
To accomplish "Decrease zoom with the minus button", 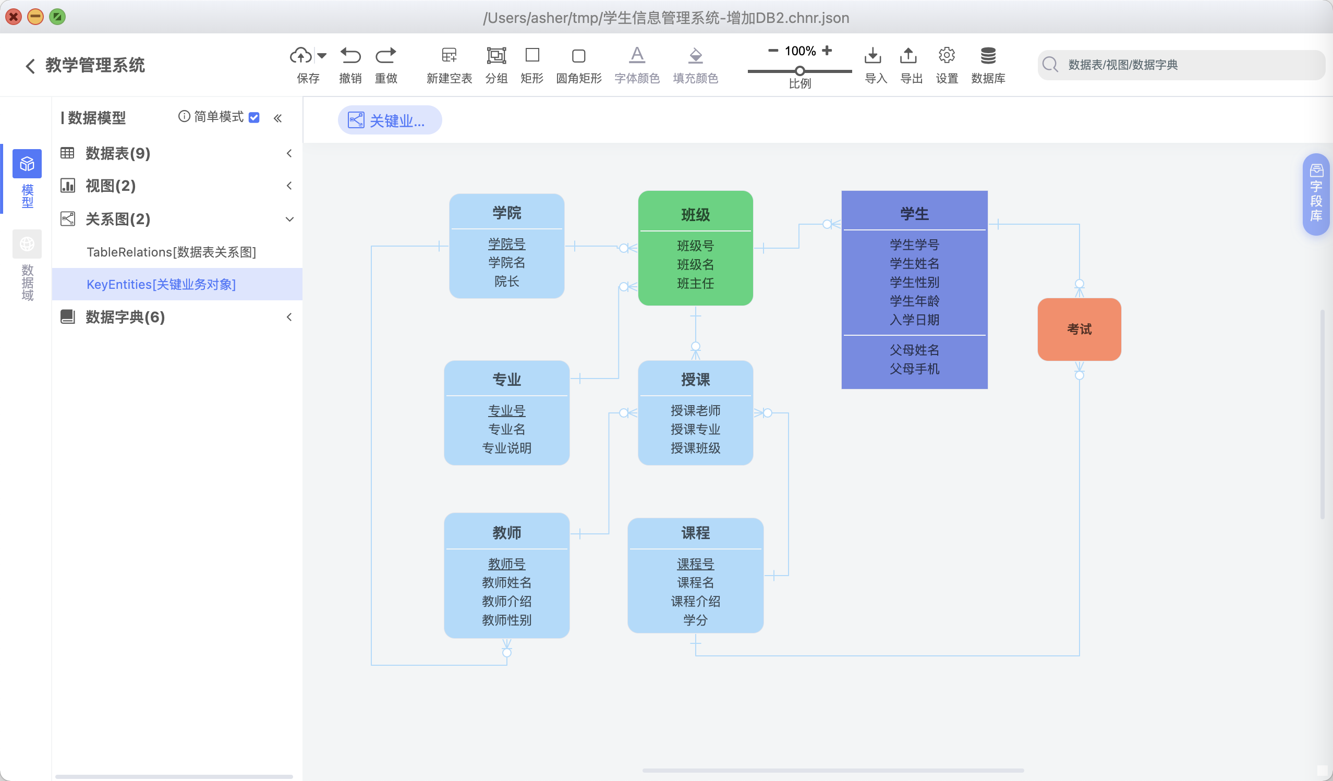I will [773, 51].
